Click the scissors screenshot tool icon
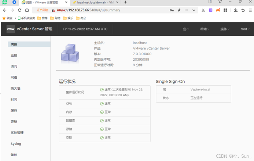Viewport: 254px width, 161px height. point(203,10)
